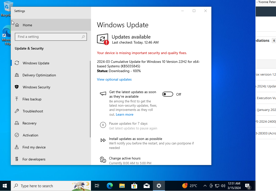Open the network tray icon
276x191 pixels.
click(217, 186)
